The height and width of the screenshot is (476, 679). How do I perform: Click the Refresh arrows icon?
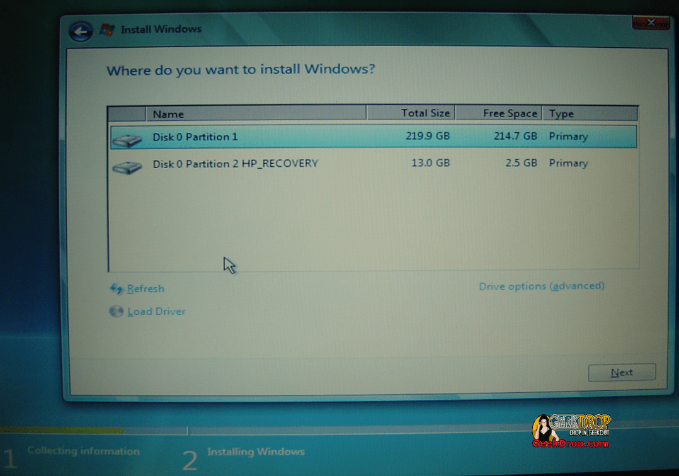(117, 288)
